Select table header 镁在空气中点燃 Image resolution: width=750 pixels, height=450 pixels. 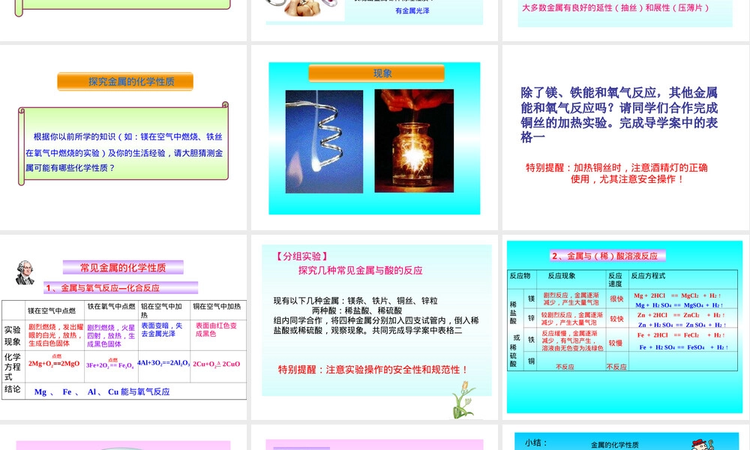point(52,310)
